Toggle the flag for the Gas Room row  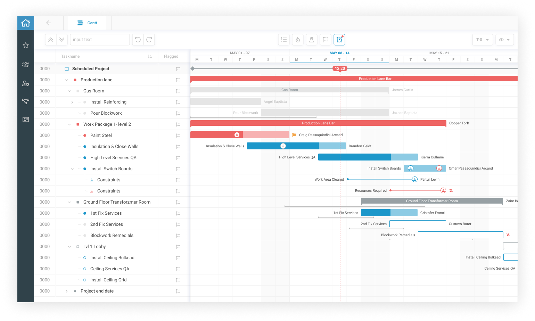point(178,91)
